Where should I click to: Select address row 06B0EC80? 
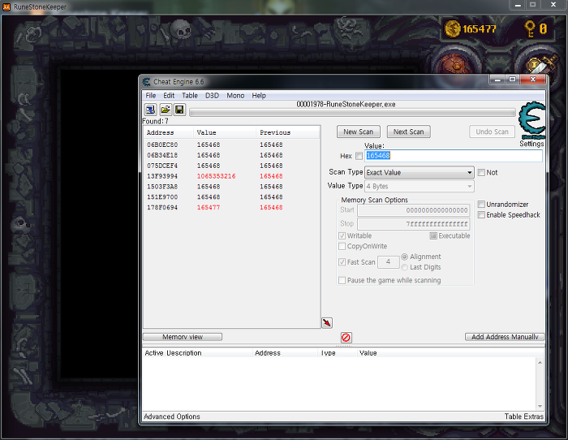click(232, 145)
